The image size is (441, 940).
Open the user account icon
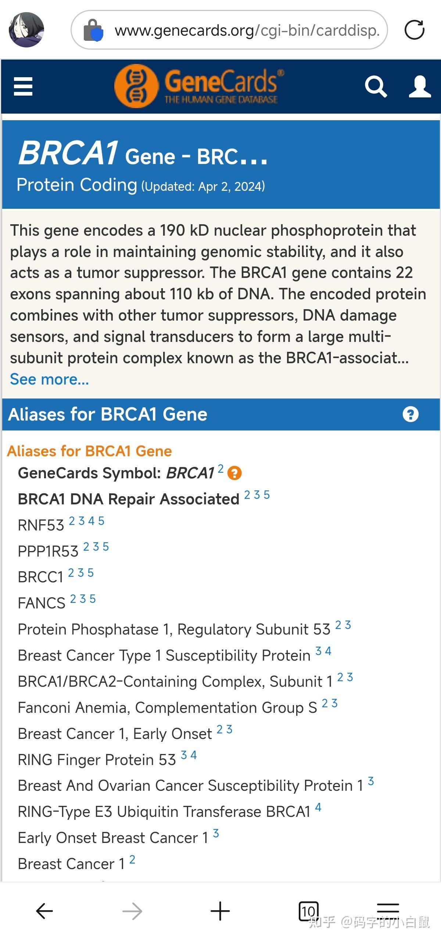(420, 87)
